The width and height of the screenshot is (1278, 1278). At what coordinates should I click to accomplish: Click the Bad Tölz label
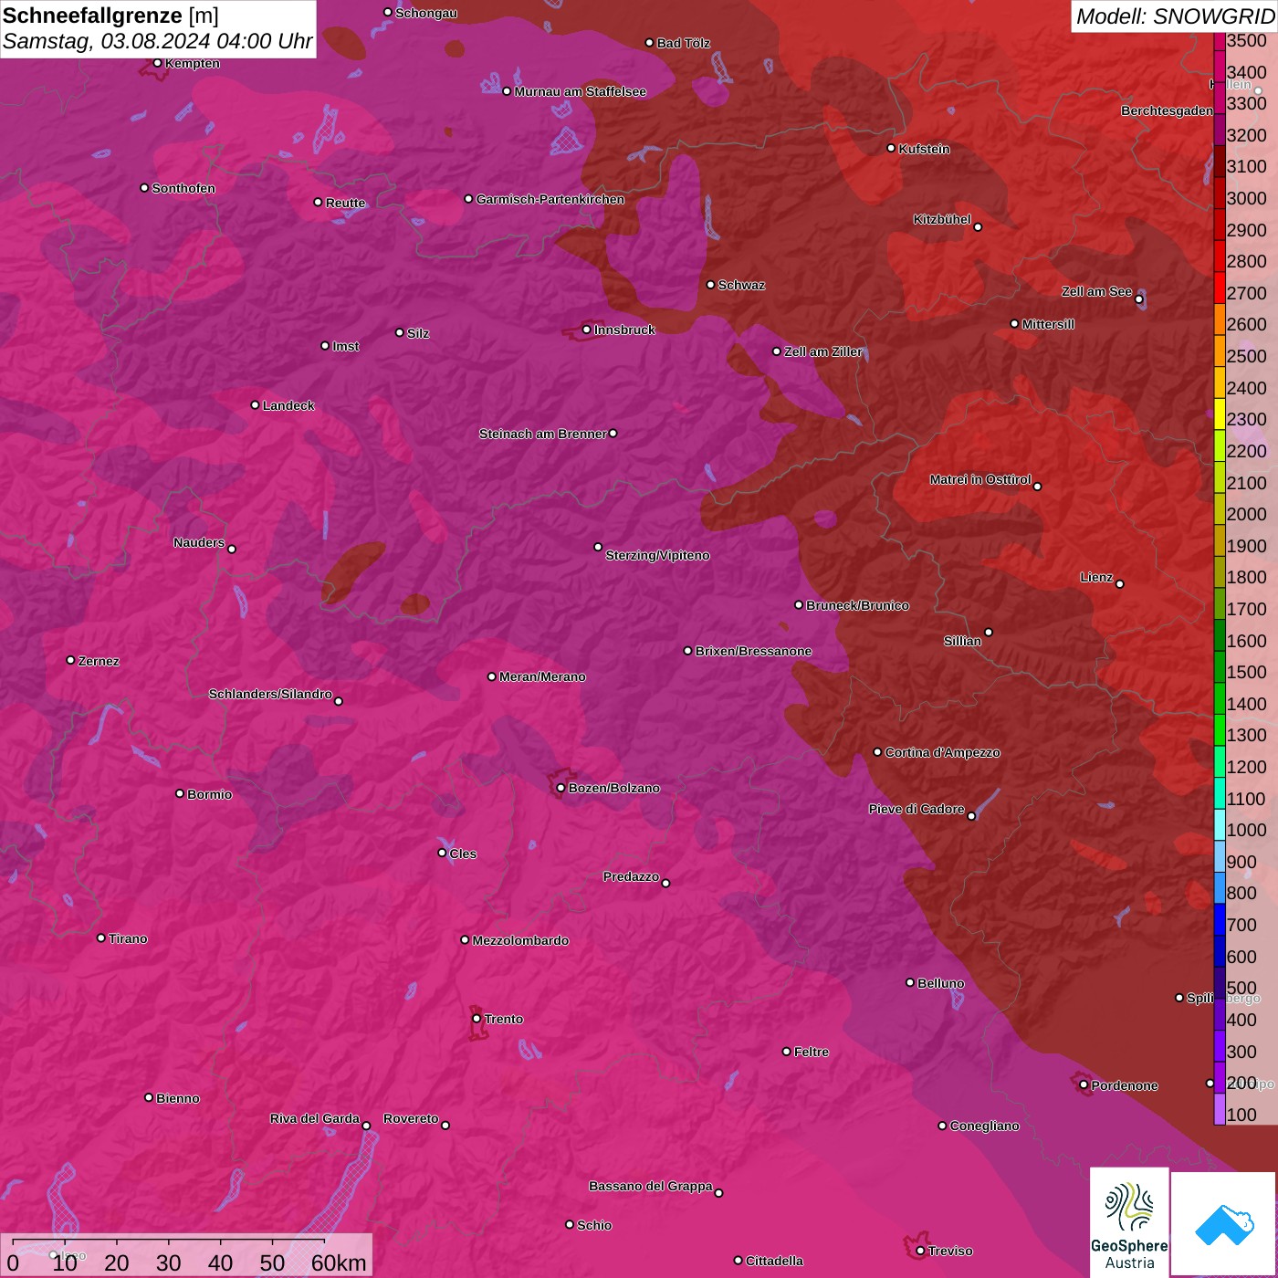click(x=683, y=43)
